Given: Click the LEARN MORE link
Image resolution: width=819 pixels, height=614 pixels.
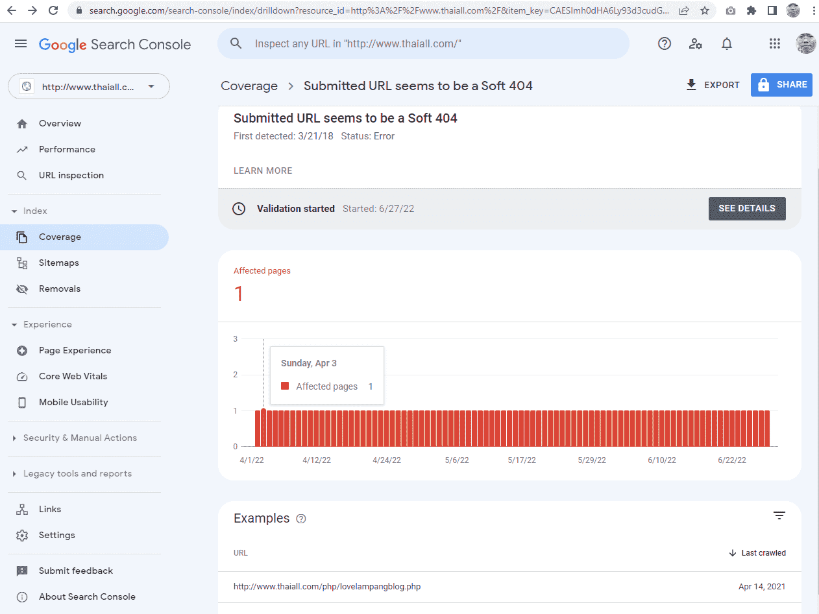Looking at the screenshot, I should pyautogui.click(x=263, y=171).
